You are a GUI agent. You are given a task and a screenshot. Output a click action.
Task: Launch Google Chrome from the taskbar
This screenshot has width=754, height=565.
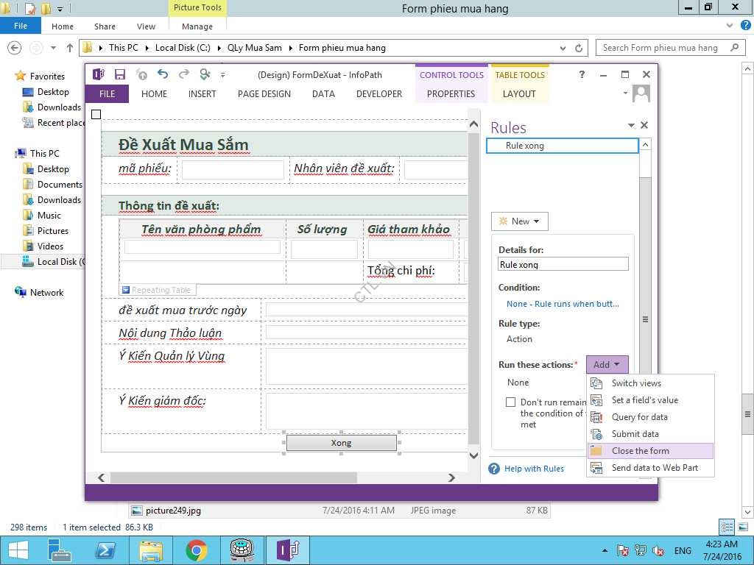[x=196, y=550]
